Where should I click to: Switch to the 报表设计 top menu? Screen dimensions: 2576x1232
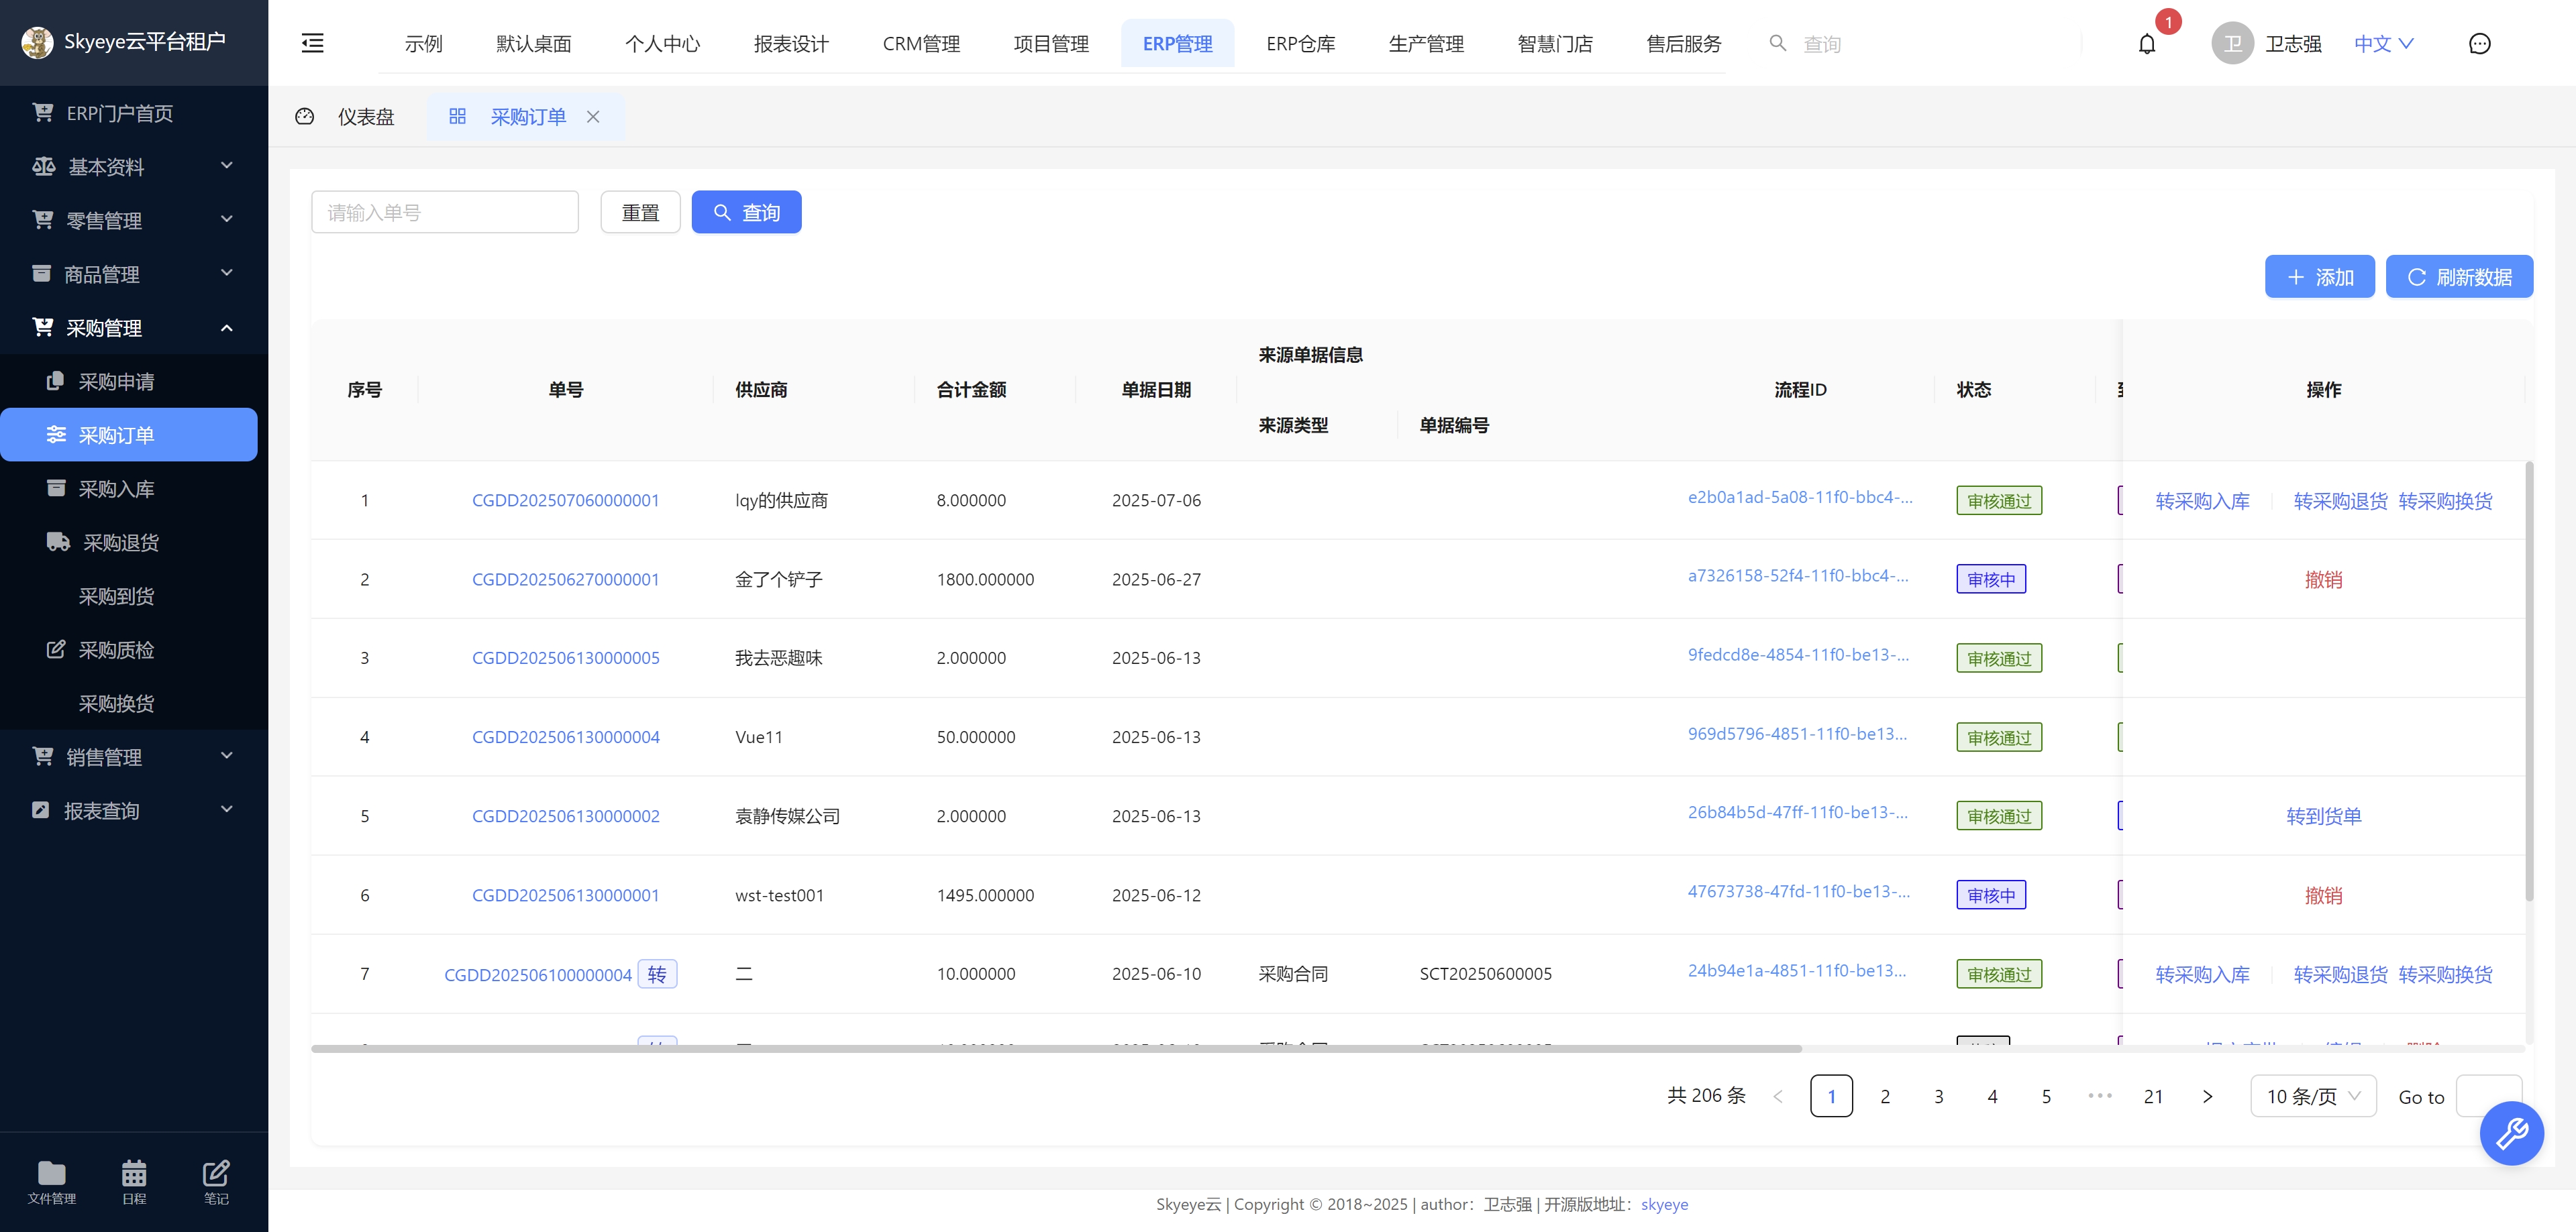(x=791, y=44)
